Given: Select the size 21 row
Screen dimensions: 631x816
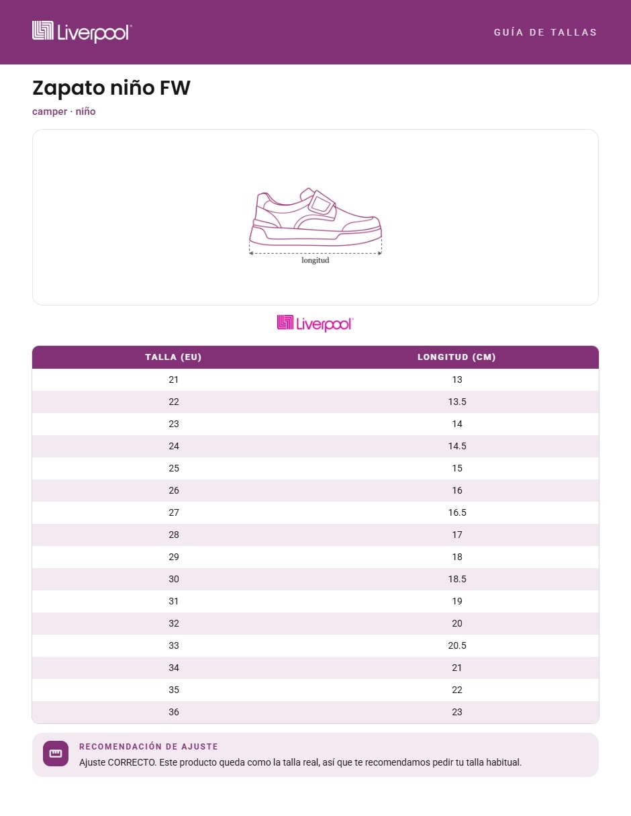Looking at the screenshot, I should (315, 379).
